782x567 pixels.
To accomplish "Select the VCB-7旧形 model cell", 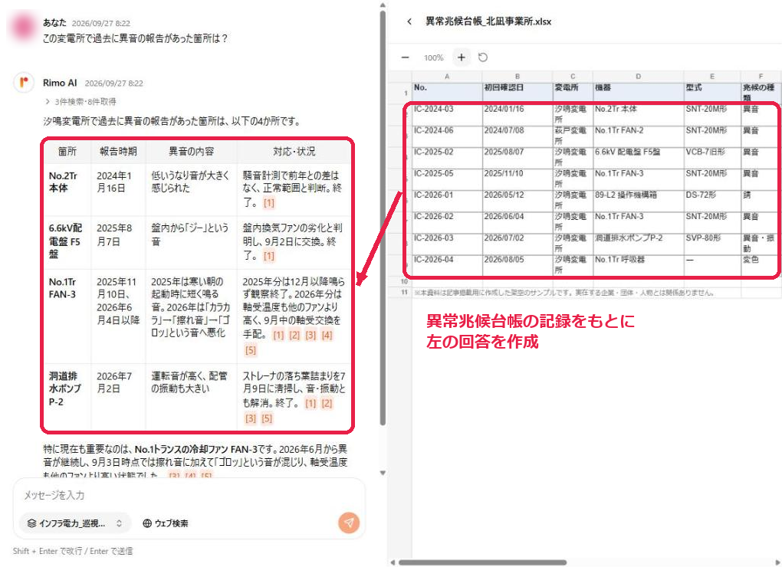I will pos(711,157).
